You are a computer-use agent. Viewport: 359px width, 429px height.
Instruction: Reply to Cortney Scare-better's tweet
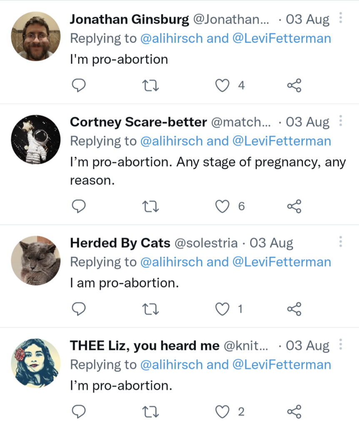coord(79,206)
